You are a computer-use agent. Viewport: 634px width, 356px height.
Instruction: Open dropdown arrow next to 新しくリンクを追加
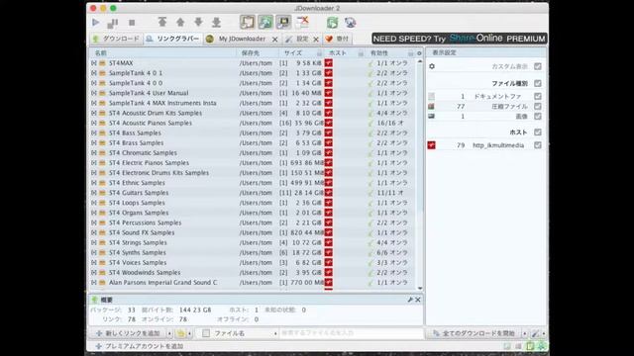(169, 334)
